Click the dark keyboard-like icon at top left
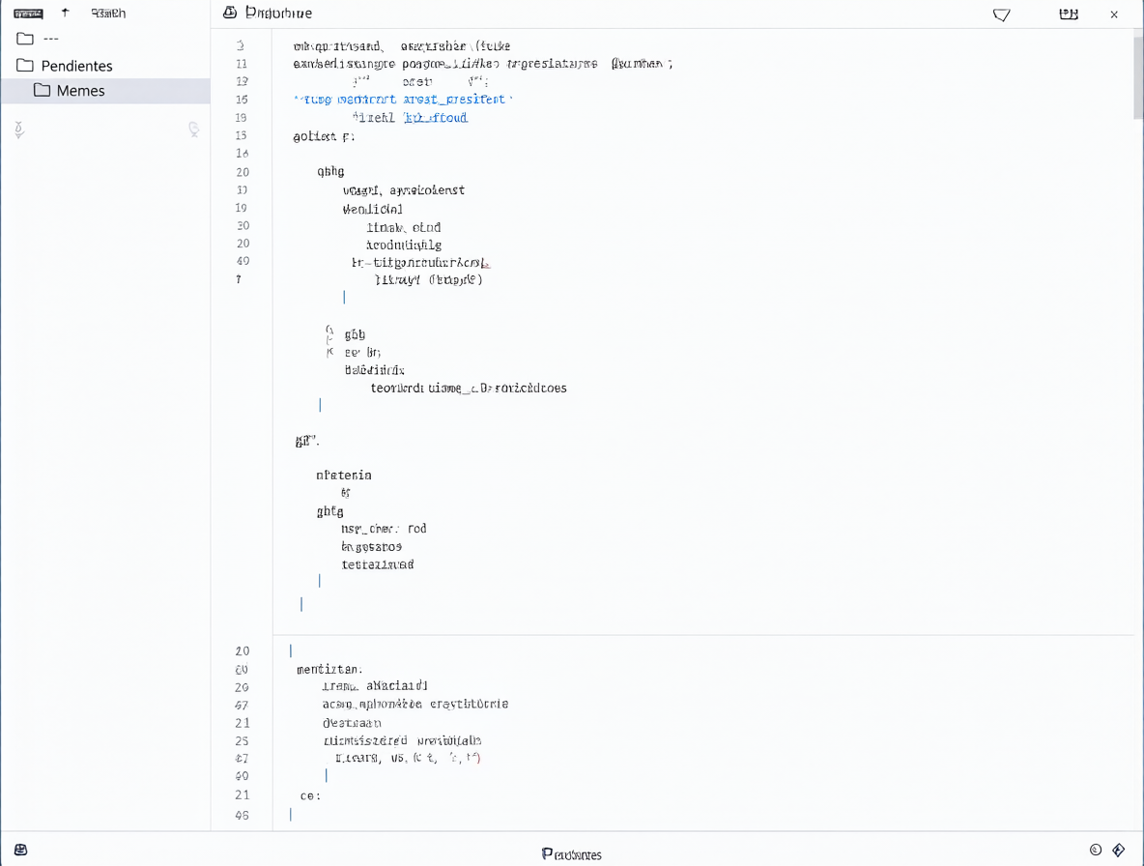 point(28,14)
